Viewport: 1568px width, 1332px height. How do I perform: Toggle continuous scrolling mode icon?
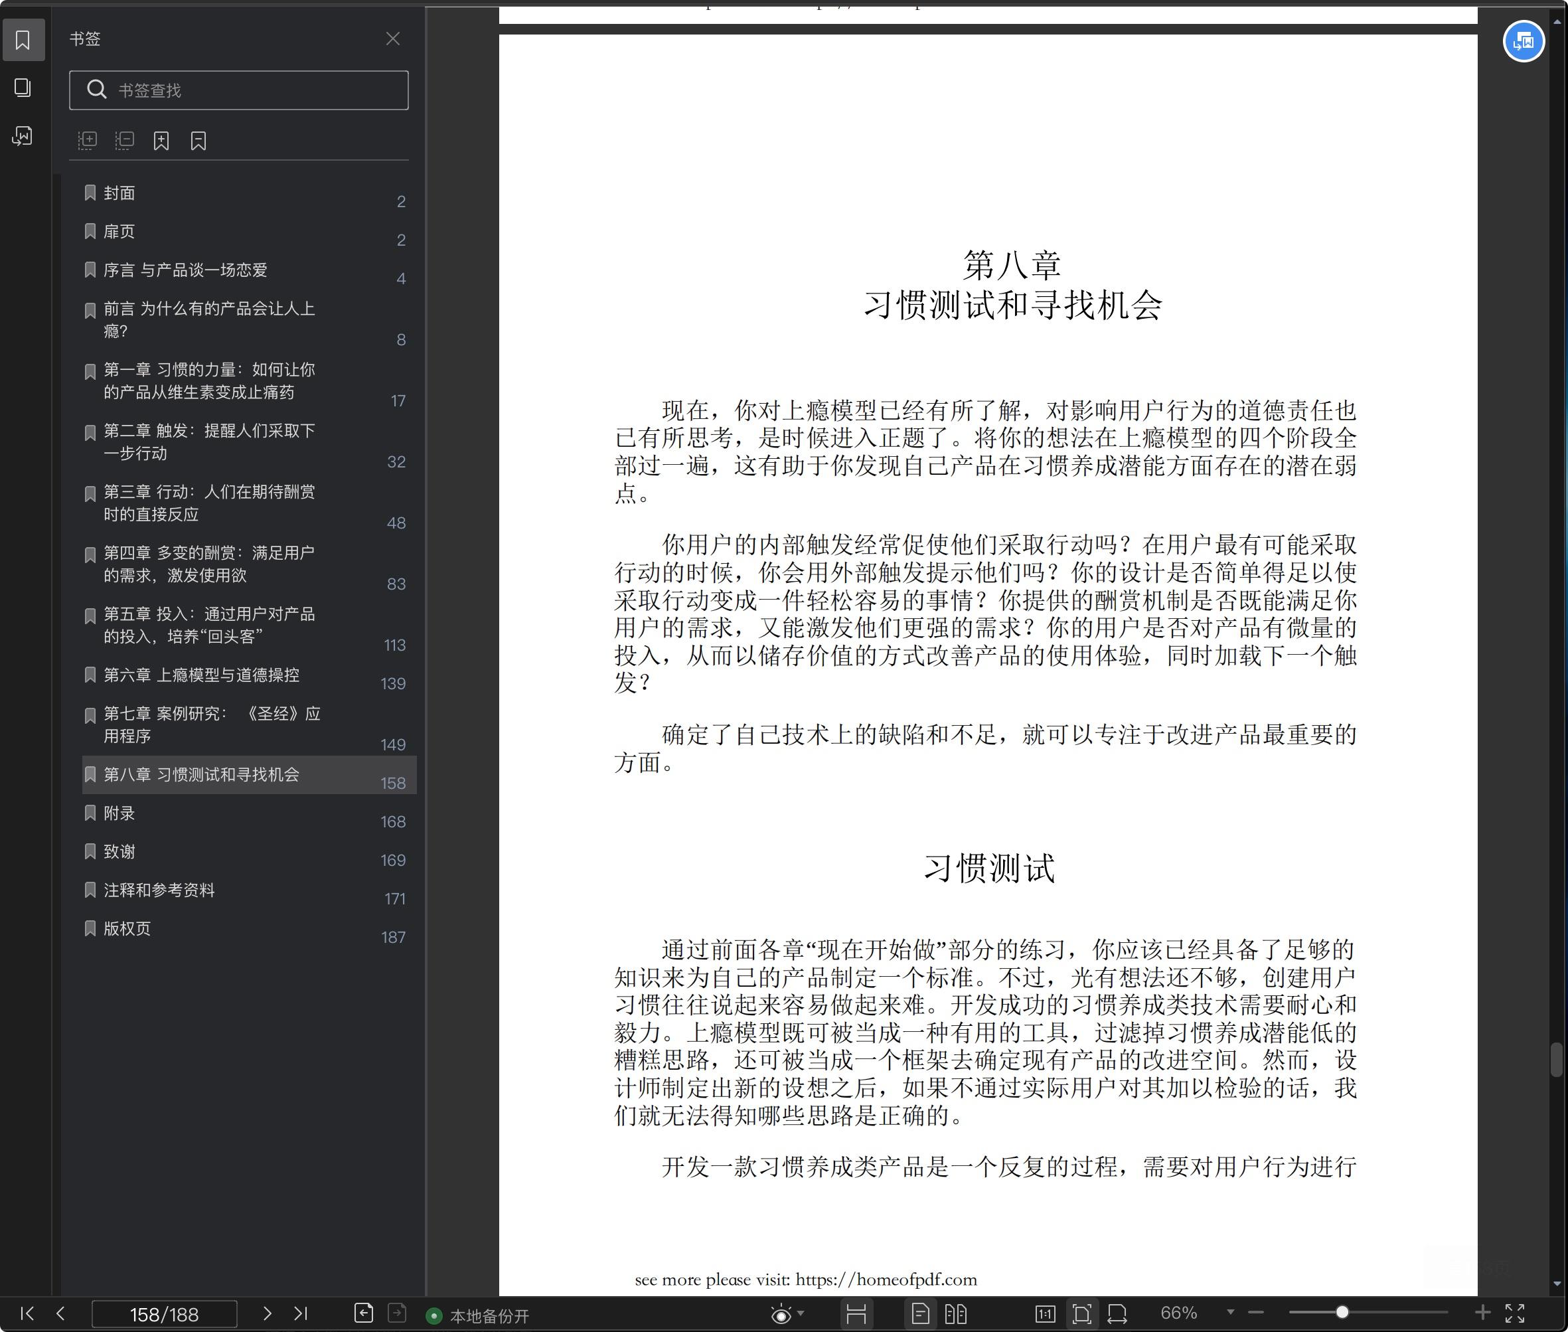coord(856,1315)
